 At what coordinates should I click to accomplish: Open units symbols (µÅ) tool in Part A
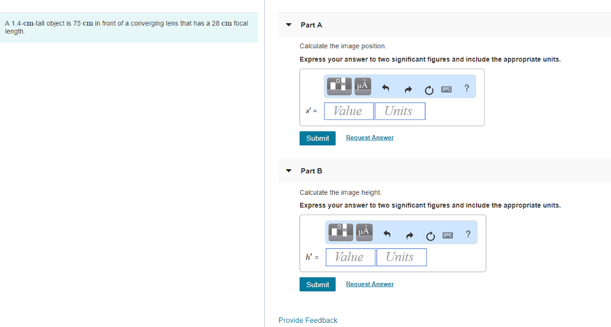click(x=363, y=86)
